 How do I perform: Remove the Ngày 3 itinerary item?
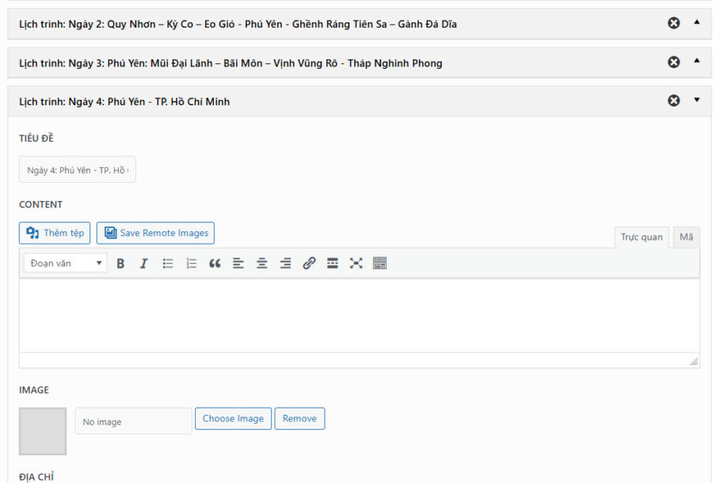click(673, 62)
